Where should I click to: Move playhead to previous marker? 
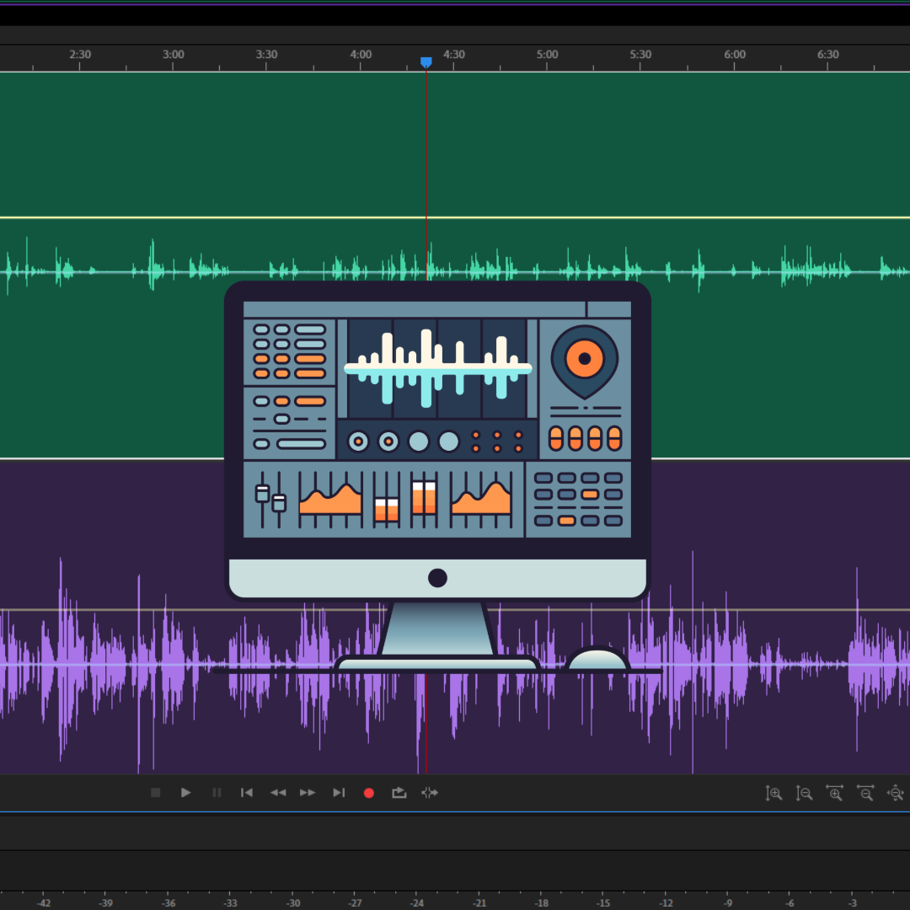point(247,793)
